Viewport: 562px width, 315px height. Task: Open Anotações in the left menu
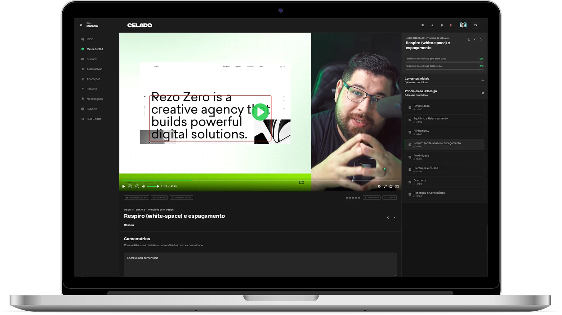93,79
